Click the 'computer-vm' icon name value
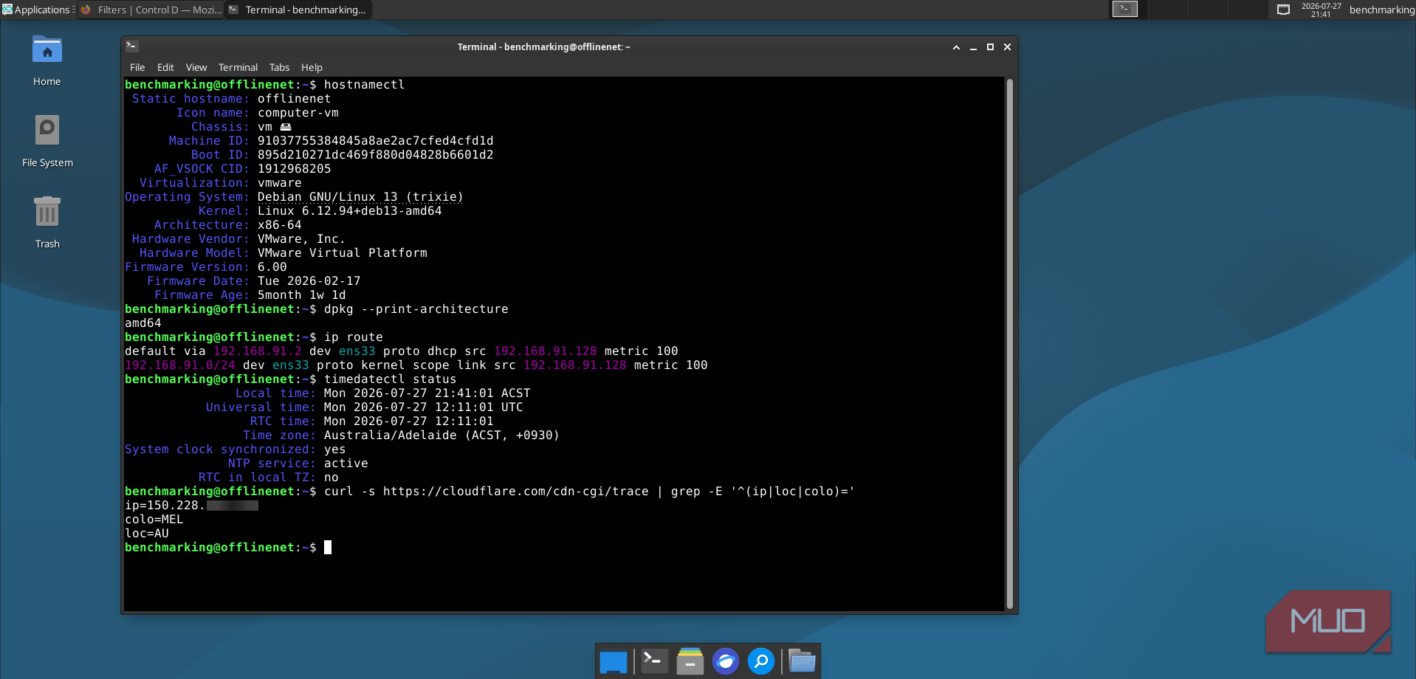This screenshot has width=1416, height=679. [298, 113]
